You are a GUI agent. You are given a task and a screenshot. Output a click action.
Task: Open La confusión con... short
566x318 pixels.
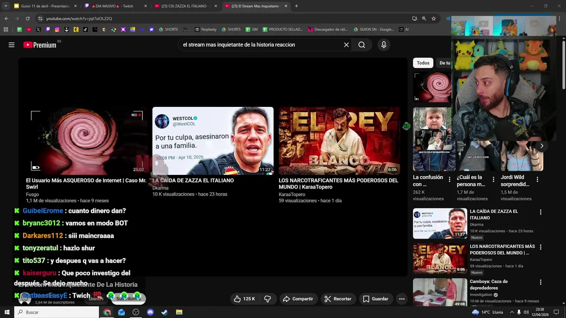pyautogui.click(x=434, y=139)
